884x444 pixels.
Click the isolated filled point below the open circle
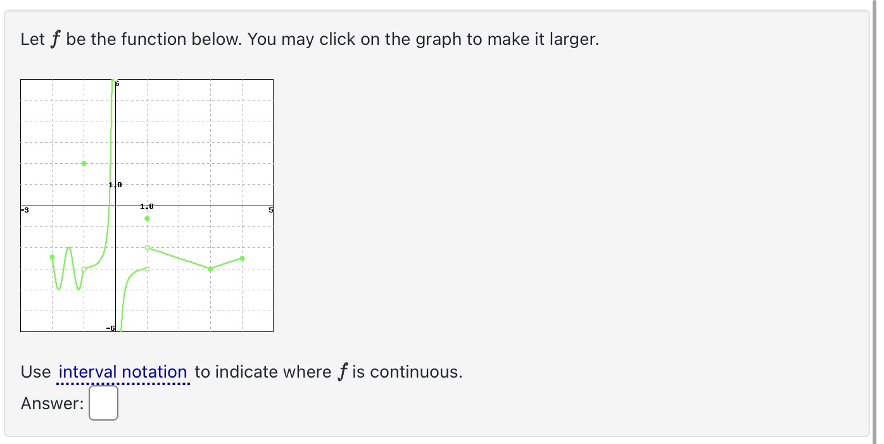pyautogui.click(x=147, y=219)
